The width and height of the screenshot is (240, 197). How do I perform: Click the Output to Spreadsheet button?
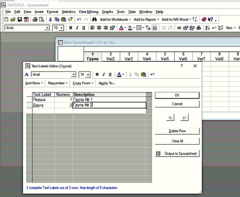click(x=177, y=154)
